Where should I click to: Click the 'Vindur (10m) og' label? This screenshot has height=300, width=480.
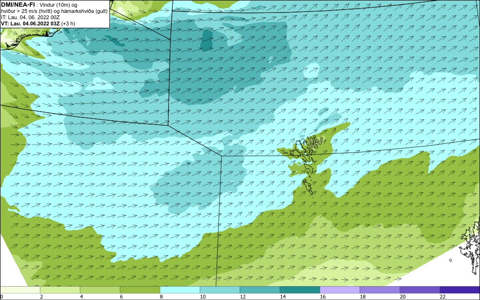[59, 5]
